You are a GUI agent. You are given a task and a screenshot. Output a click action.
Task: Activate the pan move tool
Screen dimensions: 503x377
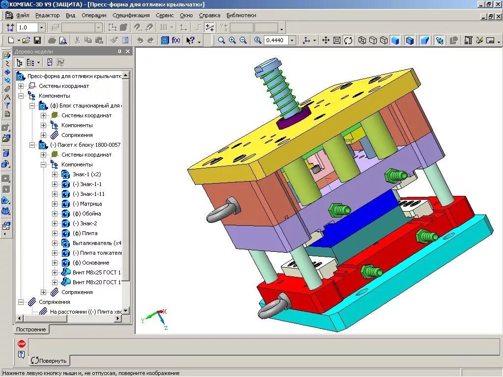326,40
